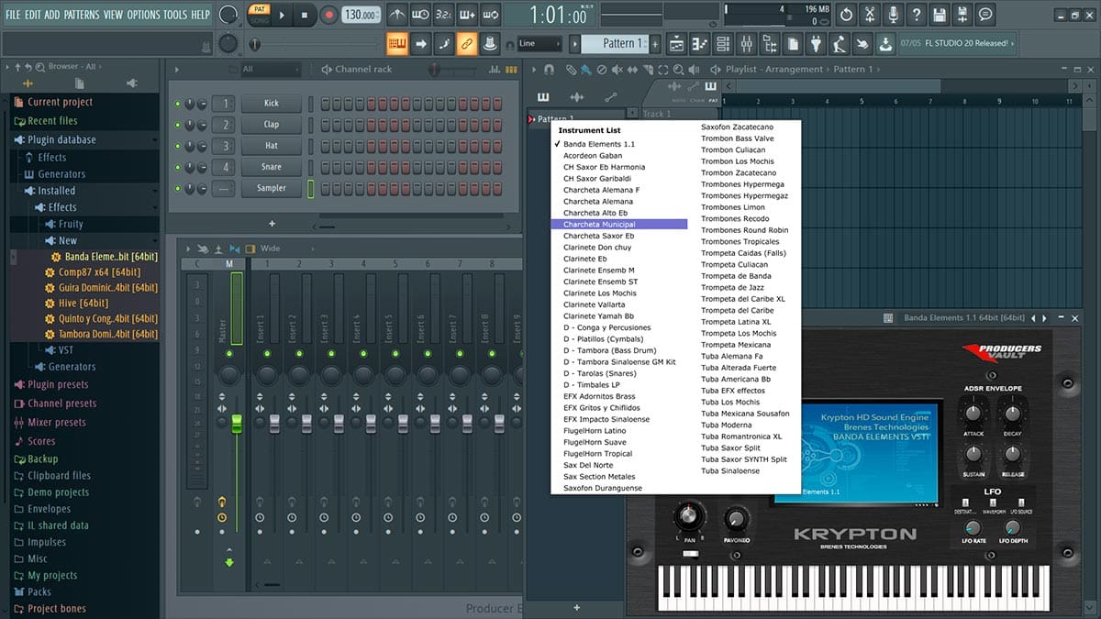
Task: Toggle the metronome icon
Action: point(397,15)
